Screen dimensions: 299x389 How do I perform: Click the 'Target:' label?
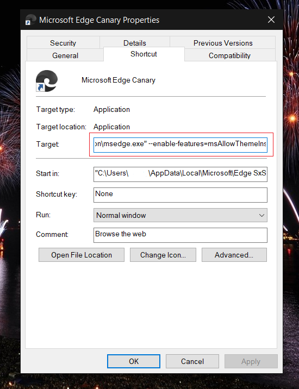(x=48, y=144)
